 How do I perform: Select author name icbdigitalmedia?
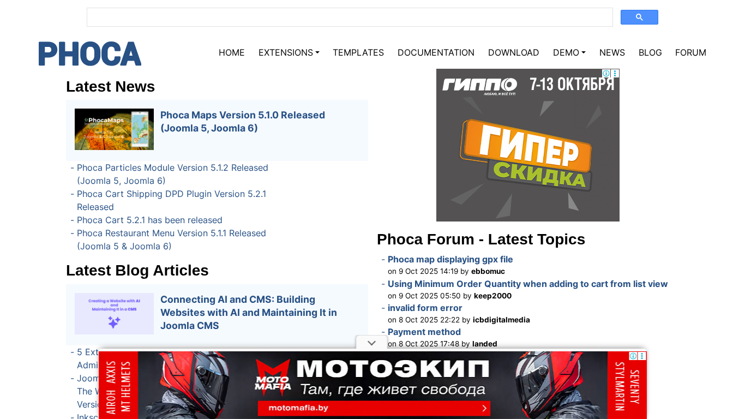[x=501, y=320]
